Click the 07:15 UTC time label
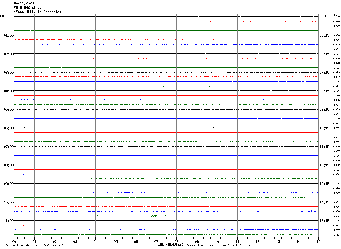The width and height of the screenshot is (341, 249). [324, 73]
